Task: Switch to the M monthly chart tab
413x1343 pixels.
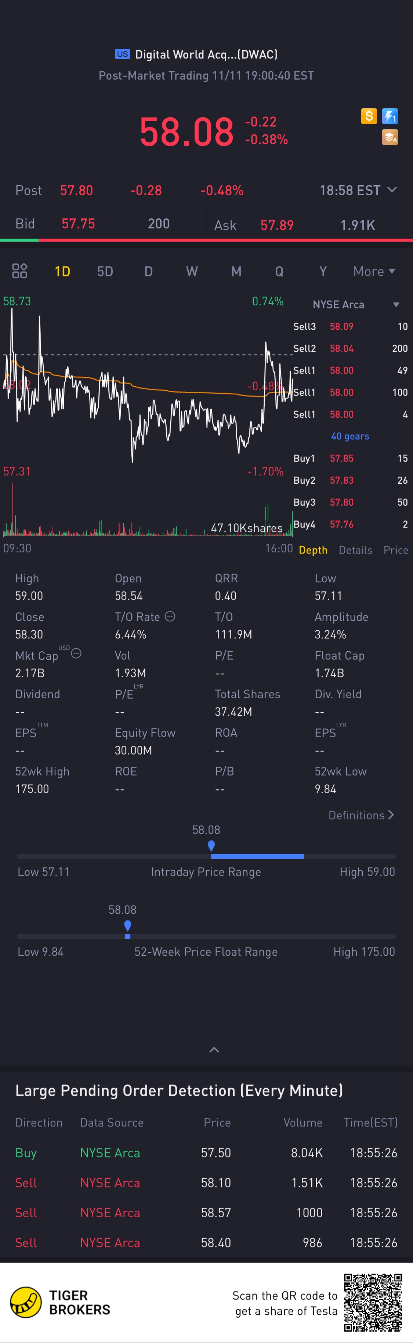Action: click(236, 271)
